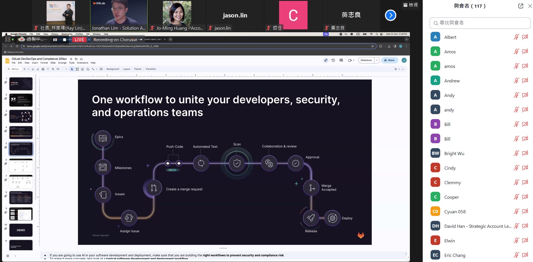533x262 pixels.
Task: Open the comments panel icon in Slides
Action: (x=341, y=60)
